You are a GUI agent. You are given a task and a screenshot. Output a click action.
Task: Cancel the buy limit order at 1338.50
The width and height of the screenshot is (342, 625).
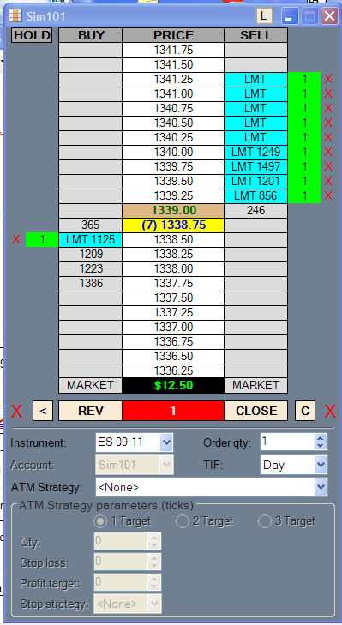(x=16, y=239)
